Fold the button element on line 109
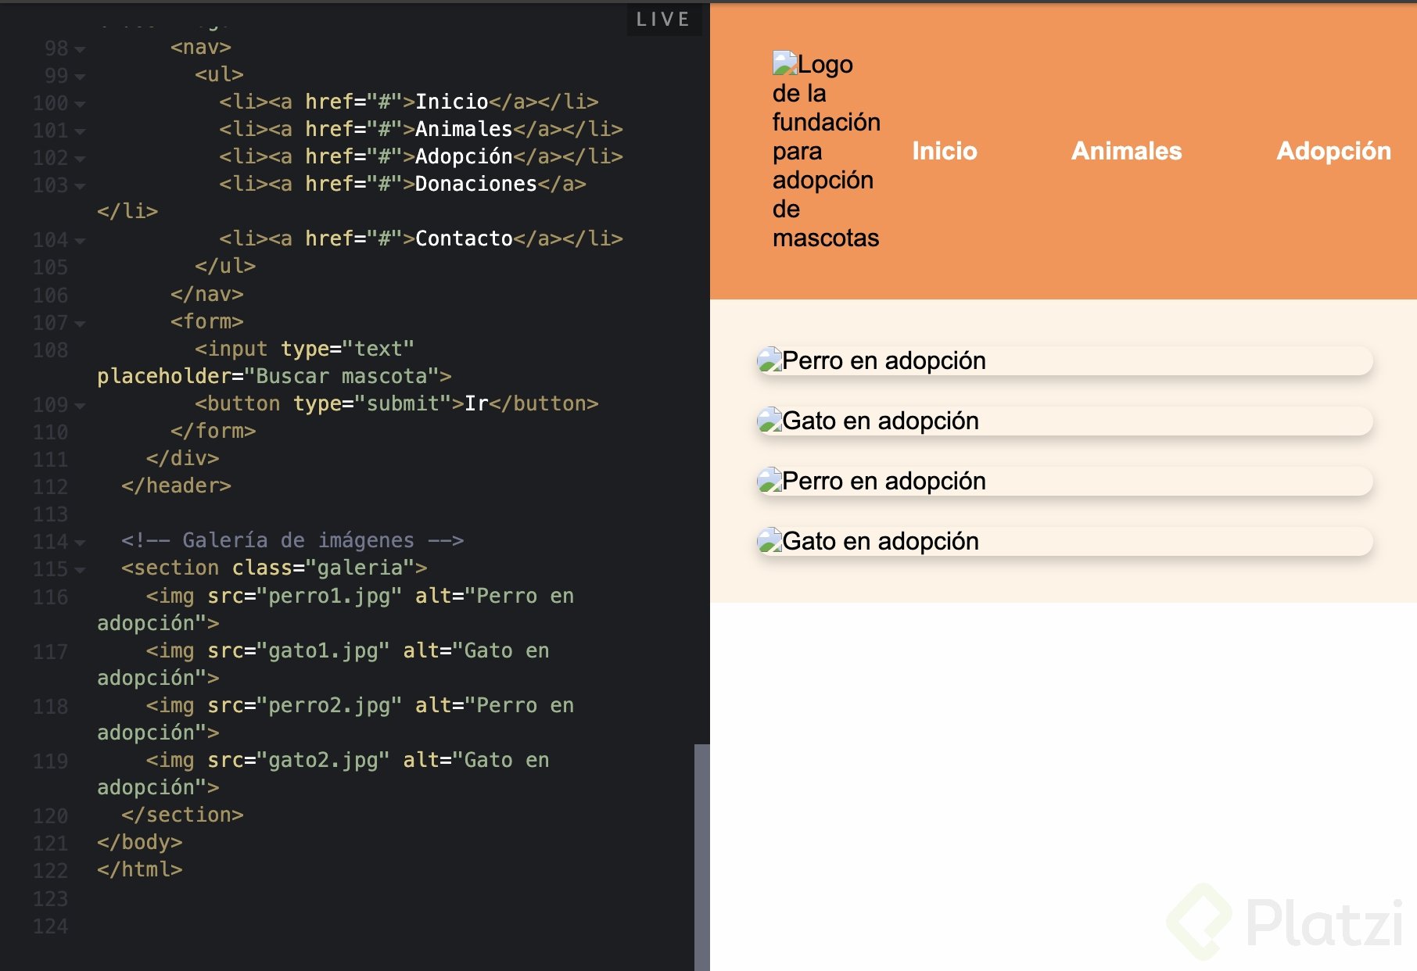Viewport: 1417px width, 971px height. click(80, 406)
